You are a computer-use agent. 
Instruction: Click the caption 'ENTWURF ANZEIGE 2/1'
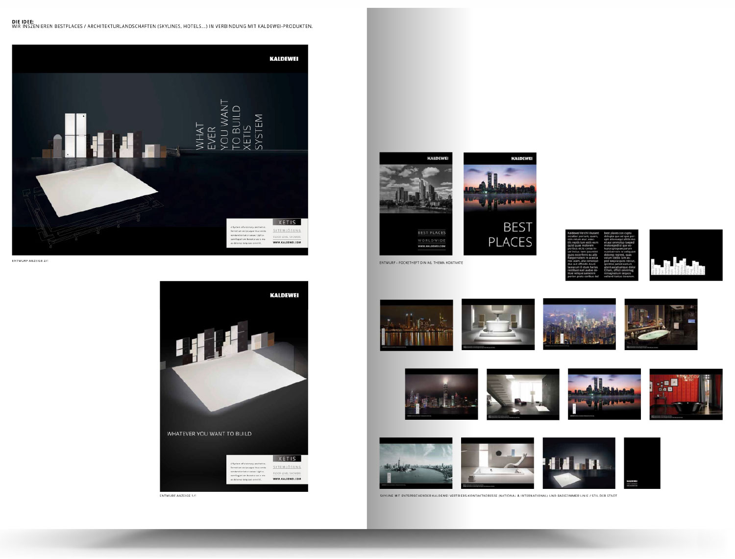click(30, 261)
